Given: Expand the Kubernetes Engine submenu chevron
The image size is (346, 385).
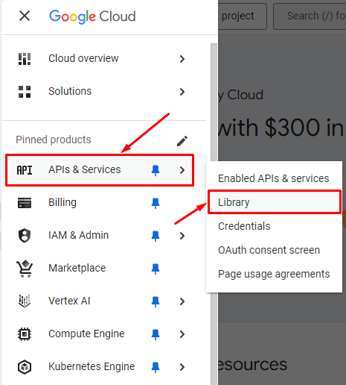Looking at the screenshot, I should [x=182, y=367].
